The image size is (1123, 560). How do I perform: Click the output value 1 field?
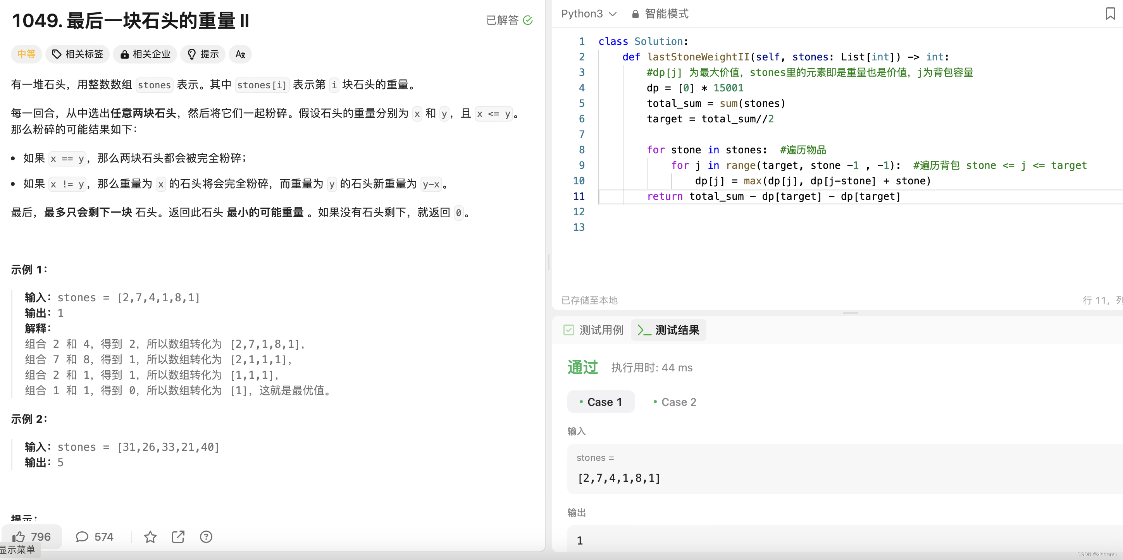click(x=845, y=540)
